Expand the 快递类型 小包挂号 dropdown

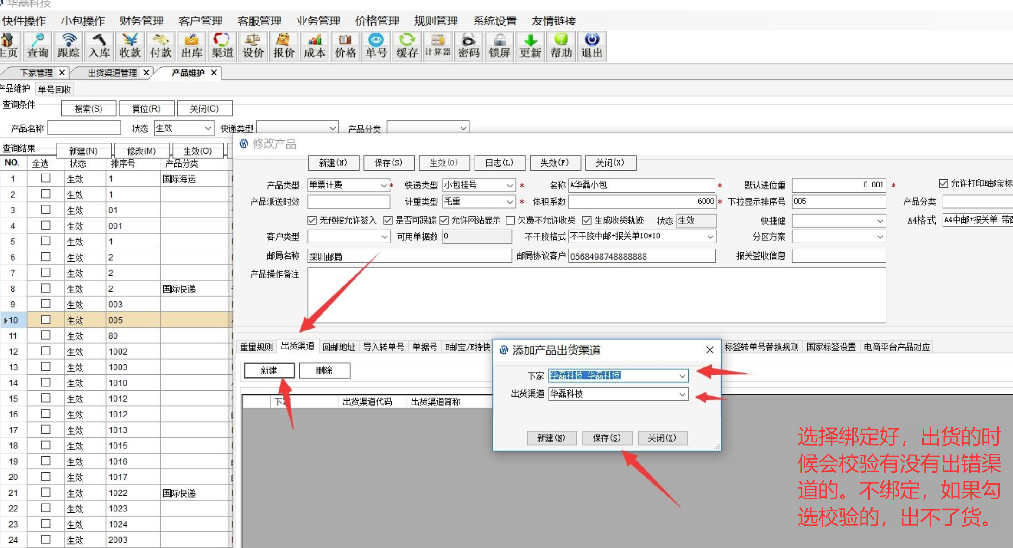tap(509, 185)
